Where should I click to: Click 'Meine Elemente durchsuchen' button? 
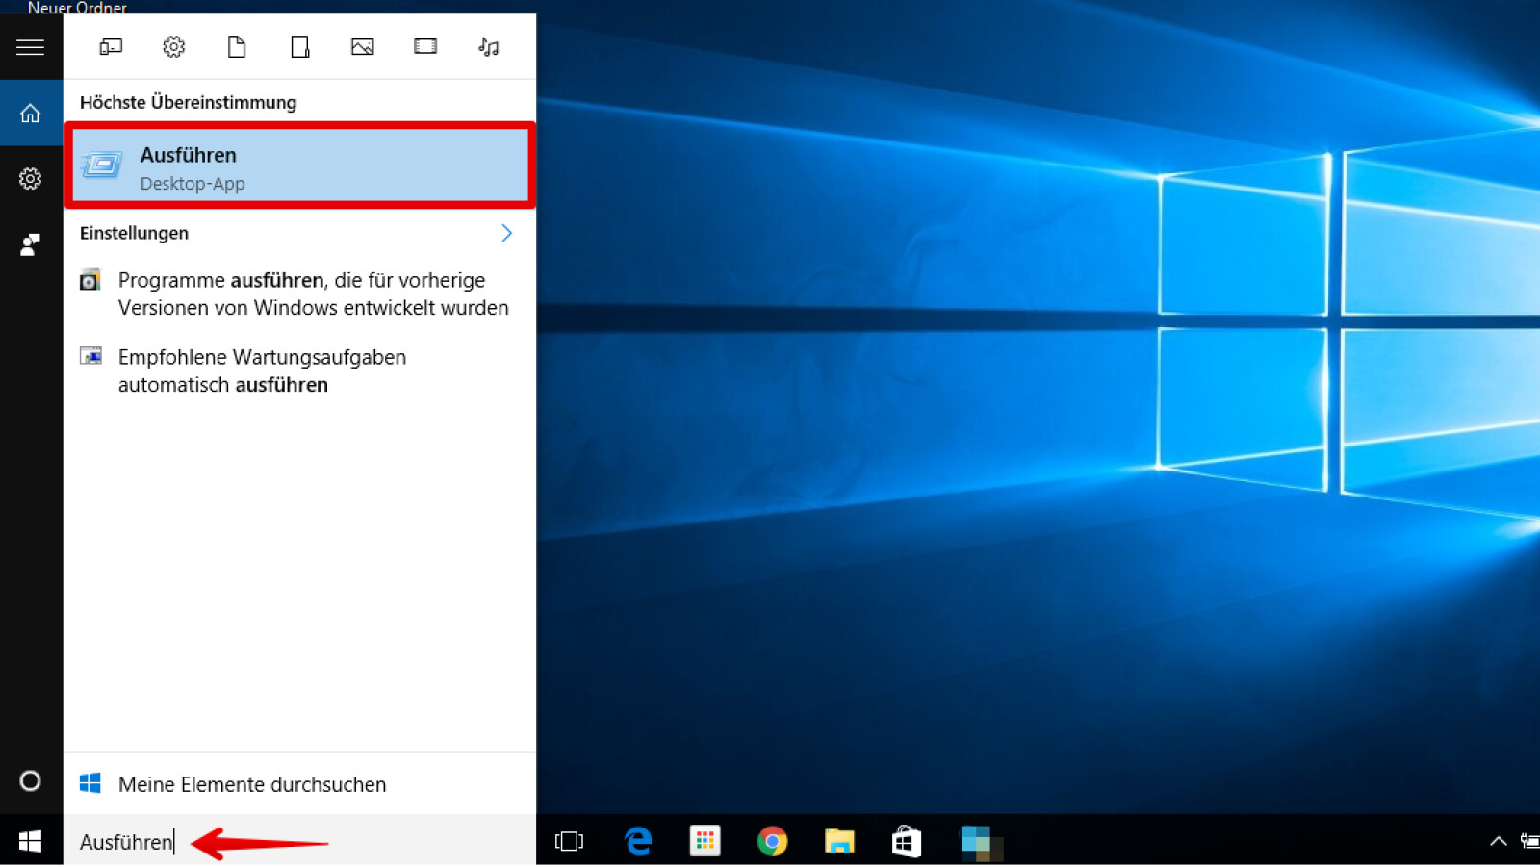point(251,784)
